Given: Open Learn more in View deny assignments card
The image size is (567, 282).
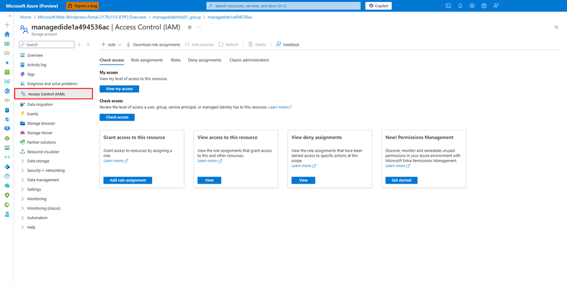Looking at the screenshot, I should click(x=304, y=166).
